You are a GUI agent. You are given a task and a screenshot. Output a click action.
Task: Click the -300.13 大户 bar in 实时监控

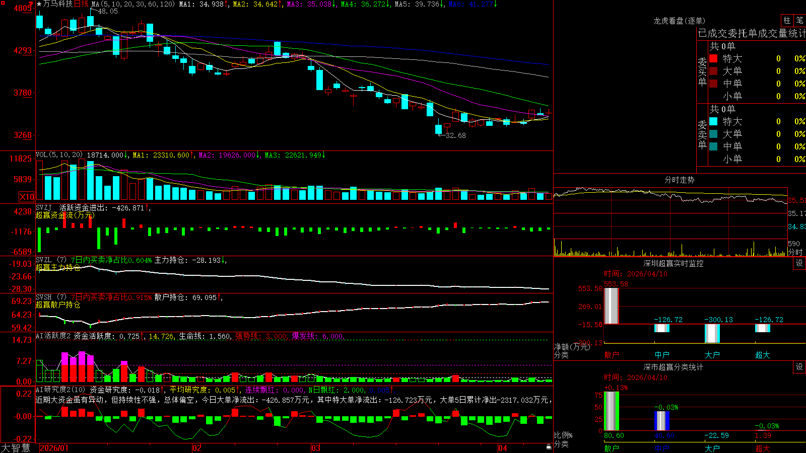pos(712,333)
